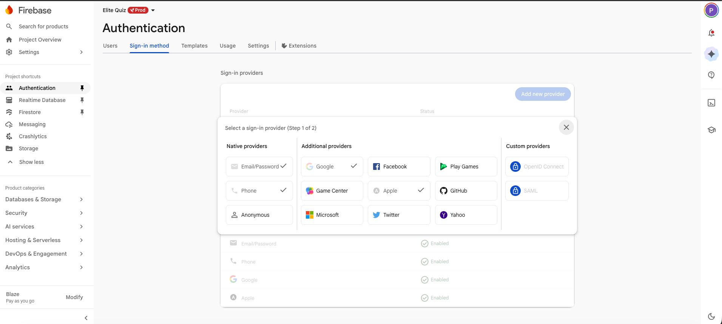The width and height of the screenshot is (722, 324).
Task: Select the Google additional provider card
Action: [332, 167]
